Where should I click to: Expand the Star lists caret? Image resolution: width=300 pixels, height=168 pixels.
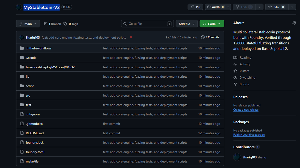(x=292, y=7)
